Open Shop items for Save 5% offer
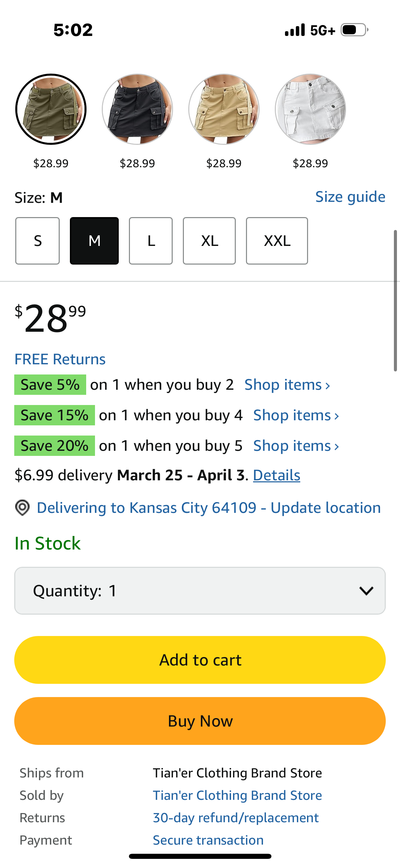This screenshot has height=867, width=400. click(x=287, y=385)
